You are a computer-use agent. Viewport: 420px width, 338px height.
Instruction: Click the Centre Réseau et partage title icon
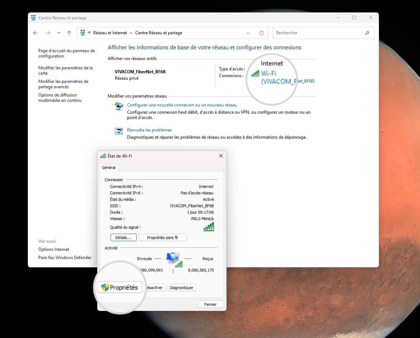click(34, 18)
